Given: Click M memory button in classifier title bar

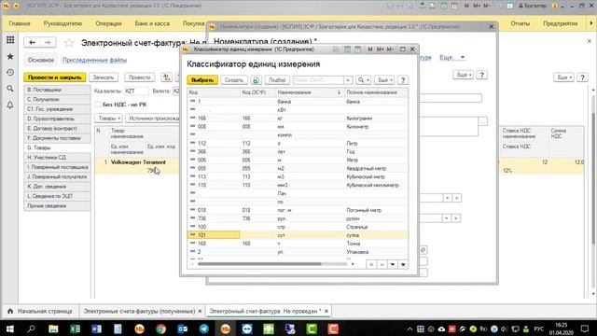Looking at the screenshot, I should (369, 49).
